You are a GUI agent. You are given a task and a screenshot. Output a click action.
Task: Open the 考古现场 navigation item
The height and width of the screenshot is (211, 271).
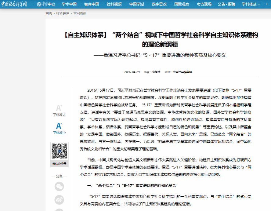click(x=204, y=4)
